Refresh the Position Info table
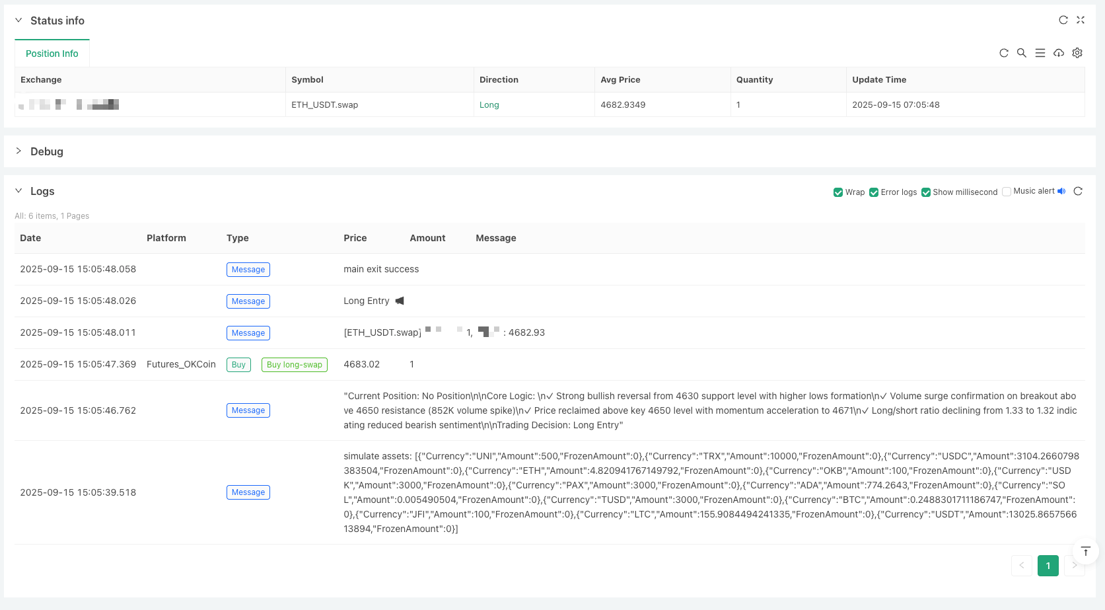 click(x=1004, y=53)
